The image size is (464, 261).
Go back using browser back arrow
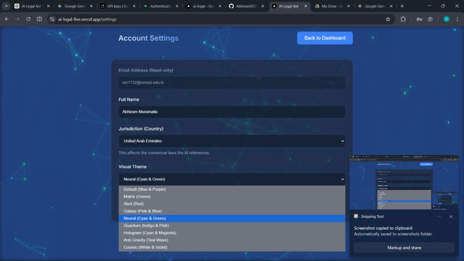[6, 19]
